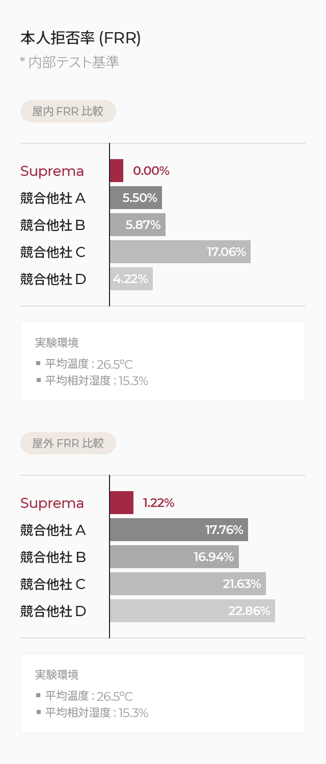Click the outdoor 競合他社 D 22.86% bar
This screenshot has width=326, height=764.
tap(193, 611)
